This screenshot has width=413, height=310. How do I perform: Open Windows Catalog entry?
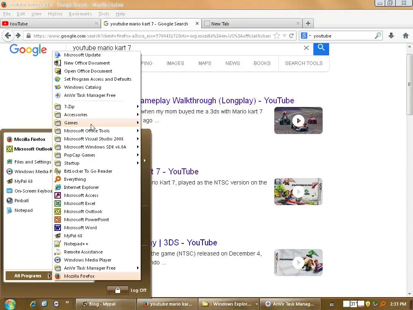(x=96, y=87)
